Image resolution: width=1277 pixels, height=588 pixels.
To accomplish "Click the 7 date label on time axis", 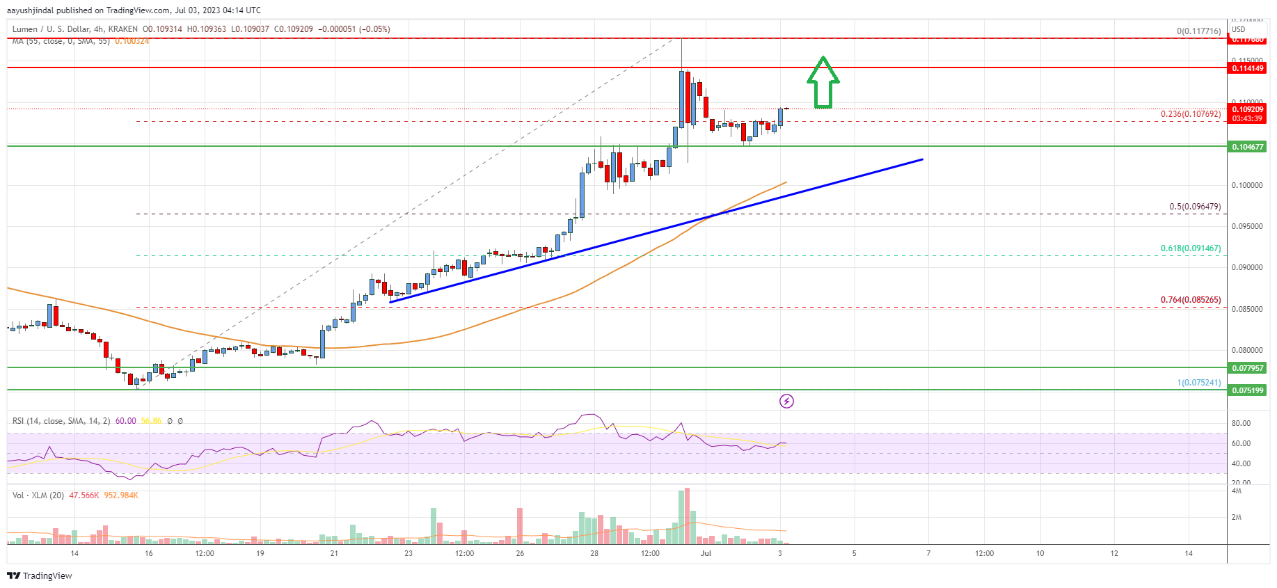I will point(928,554).
